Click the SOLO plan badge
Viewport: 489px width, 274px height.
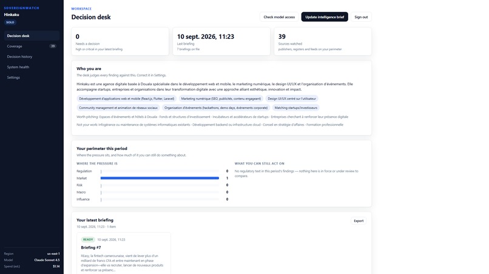(x=10, y=22)
